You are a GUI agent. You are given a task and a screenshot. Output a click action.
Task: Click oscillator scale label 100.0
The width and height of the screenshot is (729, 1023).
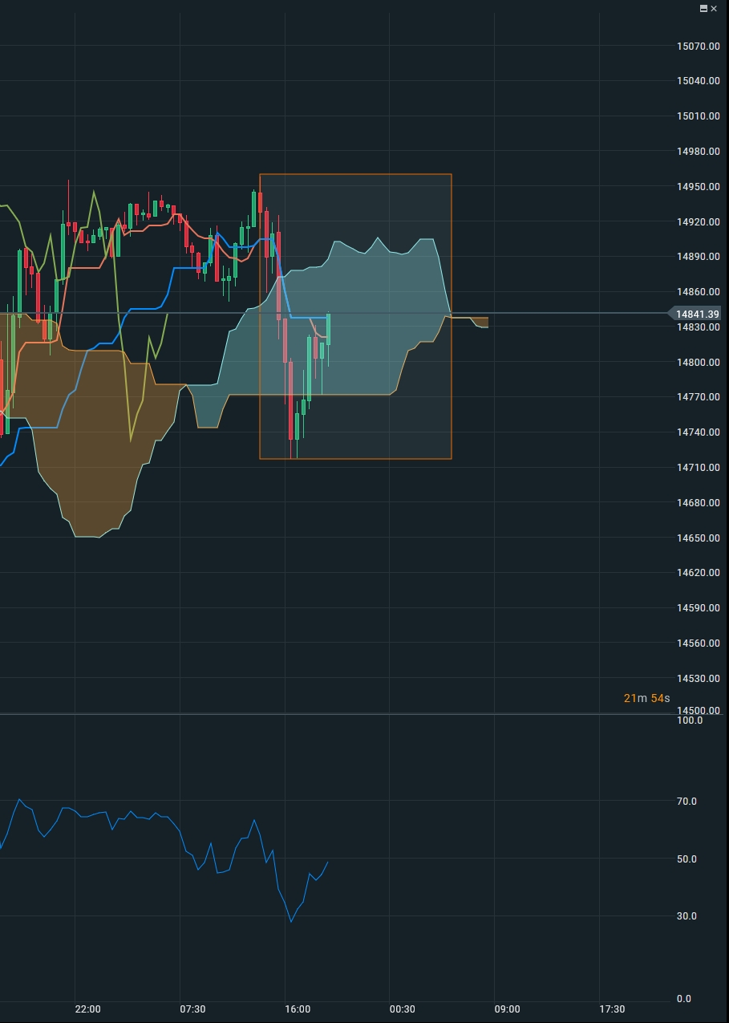690,721
